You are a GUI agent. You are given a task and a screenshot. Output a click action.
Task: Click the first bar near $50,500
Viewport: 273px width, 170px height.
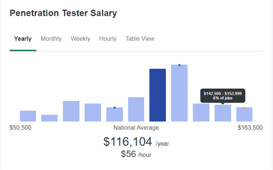point(28,116)
